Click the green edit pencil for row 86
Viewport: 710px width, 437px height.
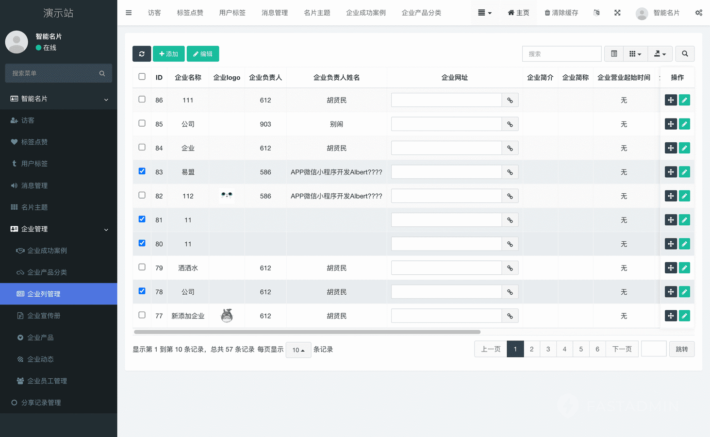684,100
